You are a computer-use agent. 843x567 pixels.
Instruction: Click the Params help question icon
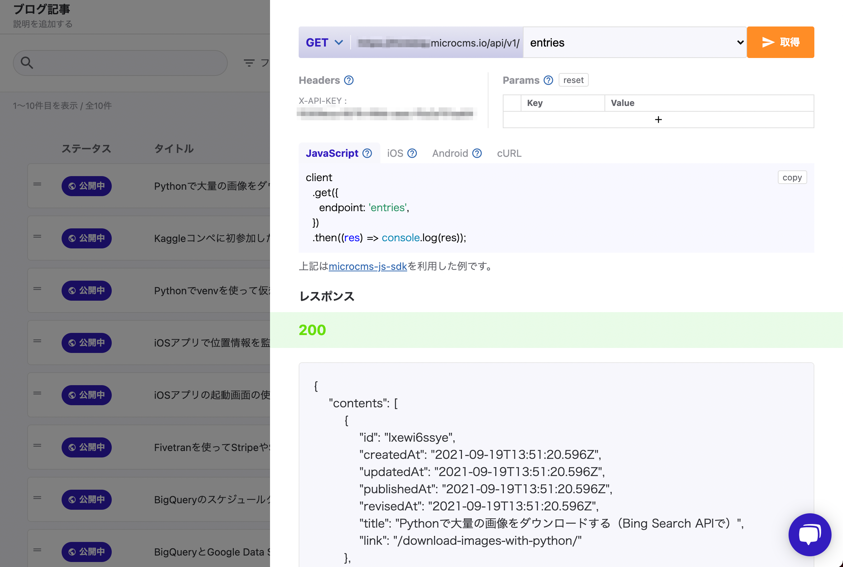[548, 80]
